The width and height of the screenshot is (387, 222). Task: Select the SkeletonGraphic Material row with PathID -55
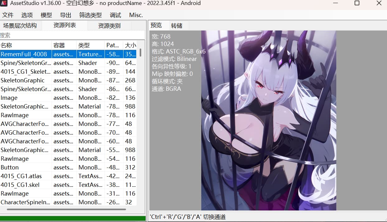(68, 150)
